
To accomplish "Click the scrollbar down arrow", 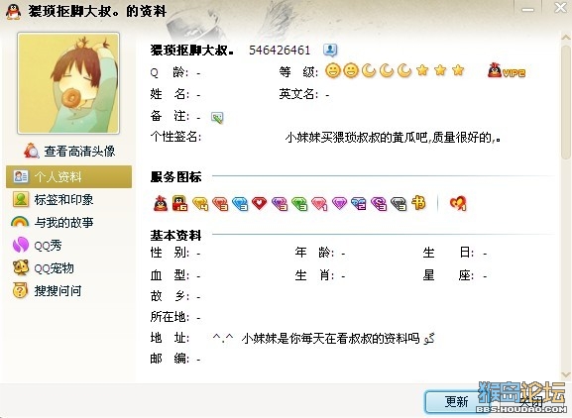I will (x=566, y=374).
